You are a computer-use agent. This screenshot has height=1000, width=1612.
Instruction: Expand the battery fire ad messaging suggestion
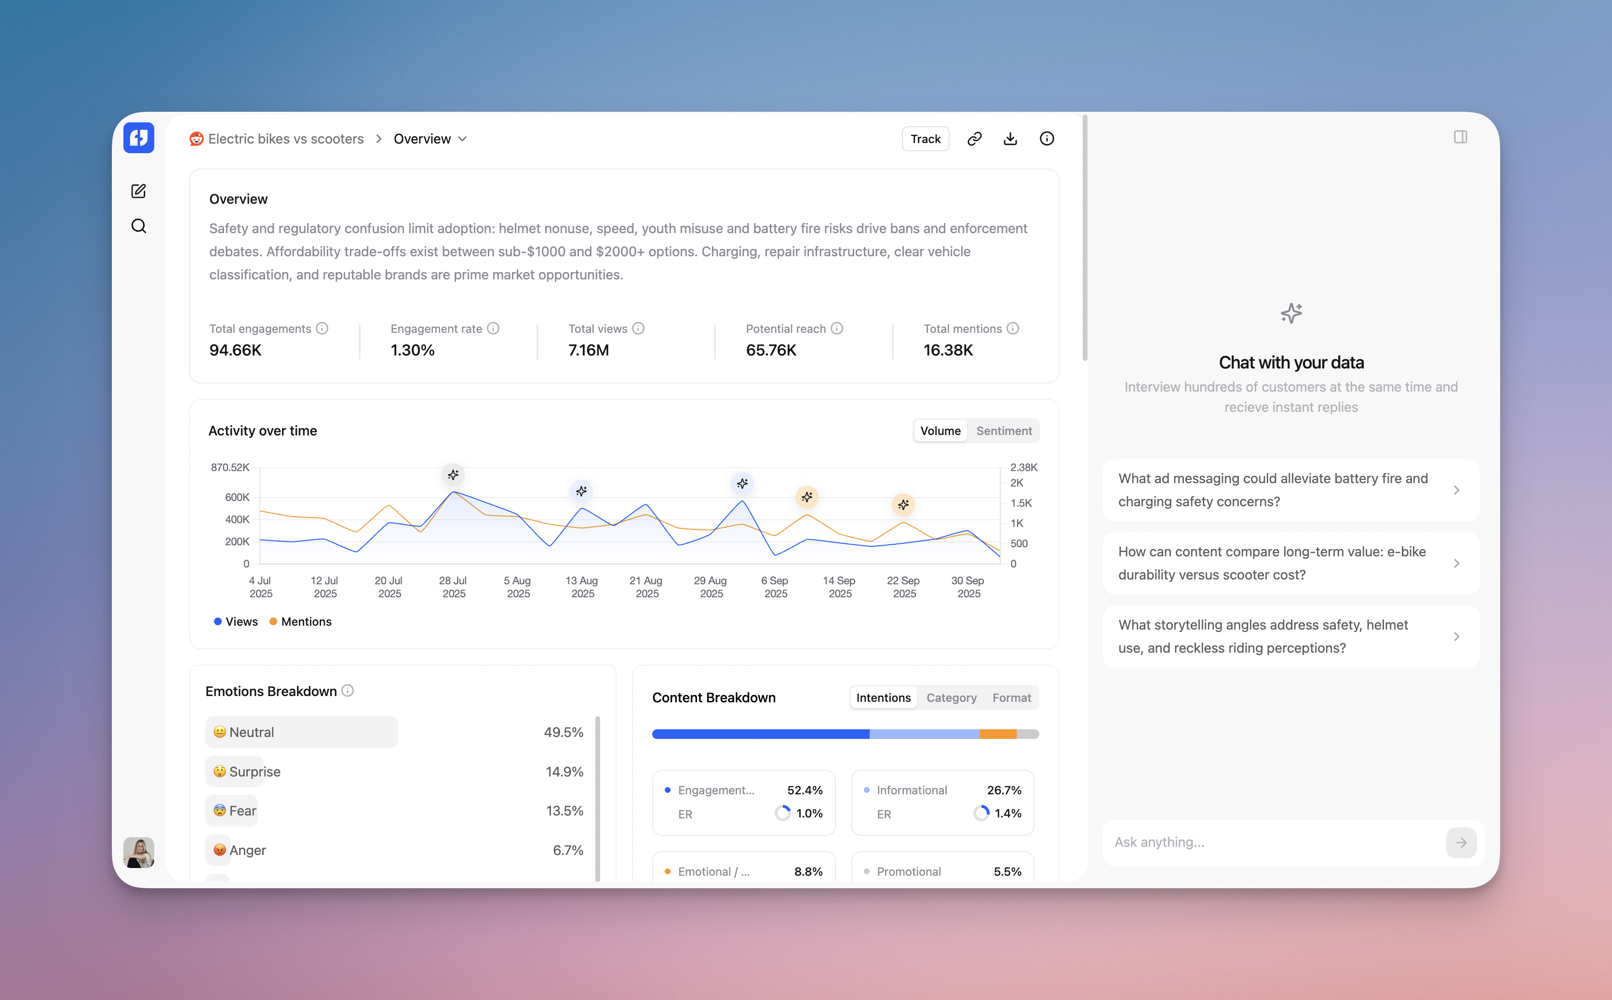(1290, 490)
